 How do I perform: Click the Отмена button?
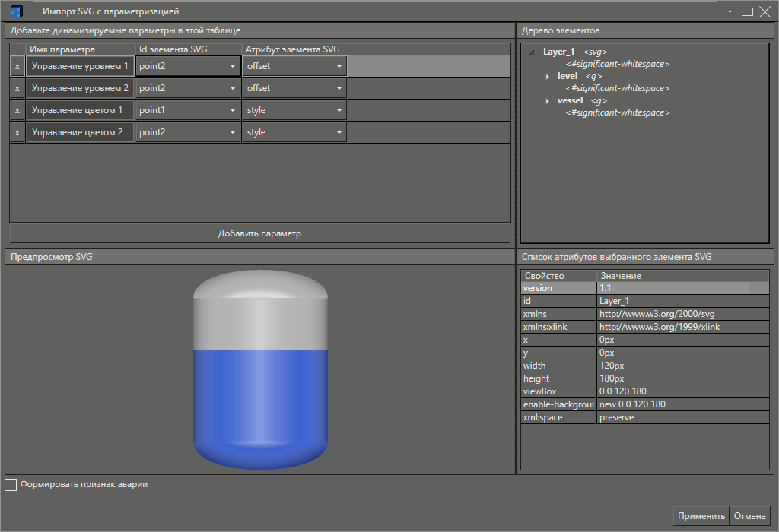click(x=749, y=515)
